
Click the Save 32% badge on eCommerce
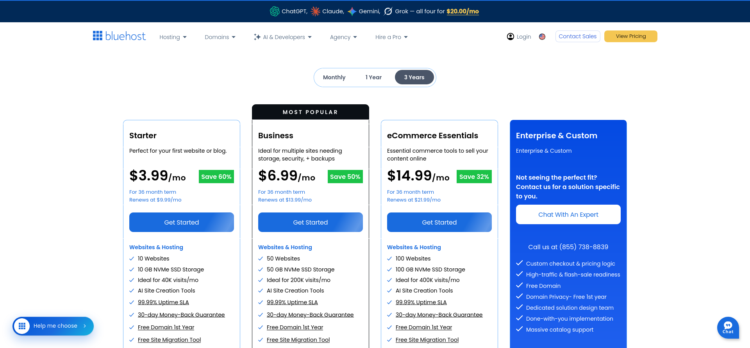point(474,177)
